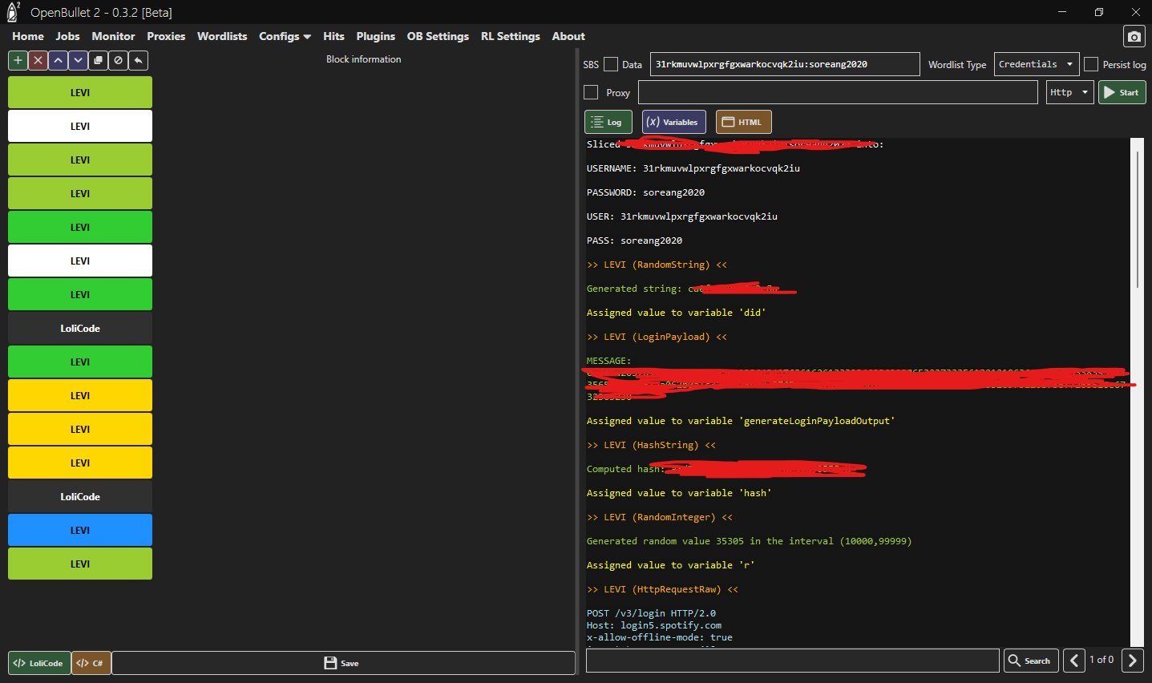Open the Jobs page
Viewport: 1152px width, 683px height.
(67, 36)
